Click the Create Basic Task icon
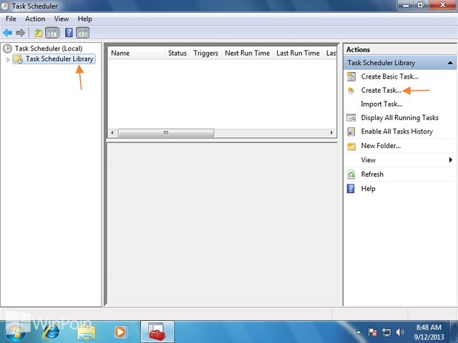 [x=351, y=76]
